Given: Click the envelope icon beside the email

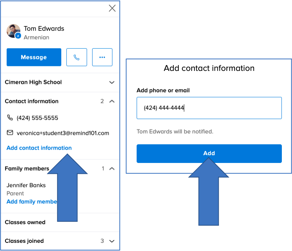Looking at the screenshot, I should tap(10, 133).
